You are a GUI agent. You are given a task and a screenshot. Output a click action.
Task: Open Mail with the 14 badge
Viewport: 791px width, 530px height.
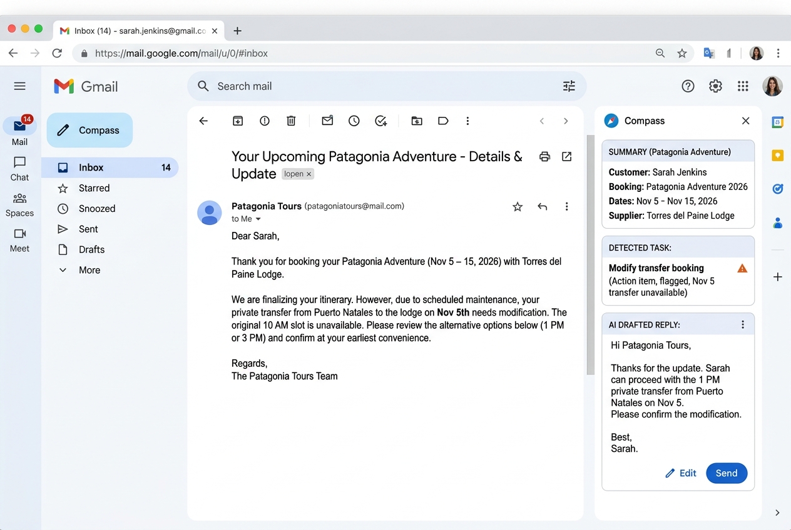pyautogui.click(x=20, y=130)
